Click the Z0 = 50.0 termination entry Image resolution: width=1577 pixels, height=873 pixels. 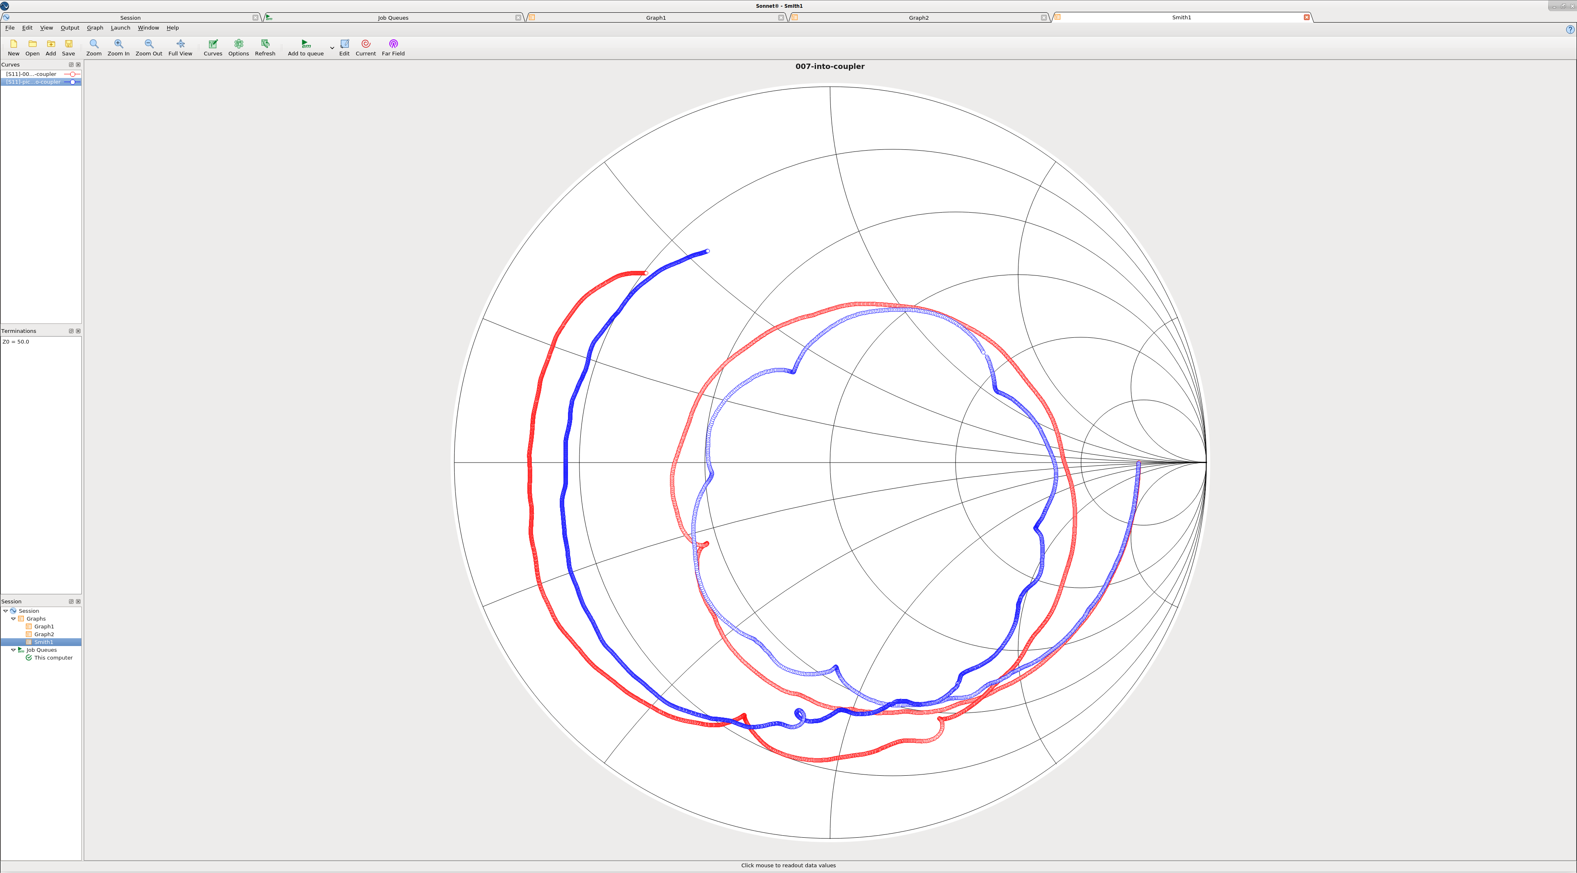pos(16,342)
